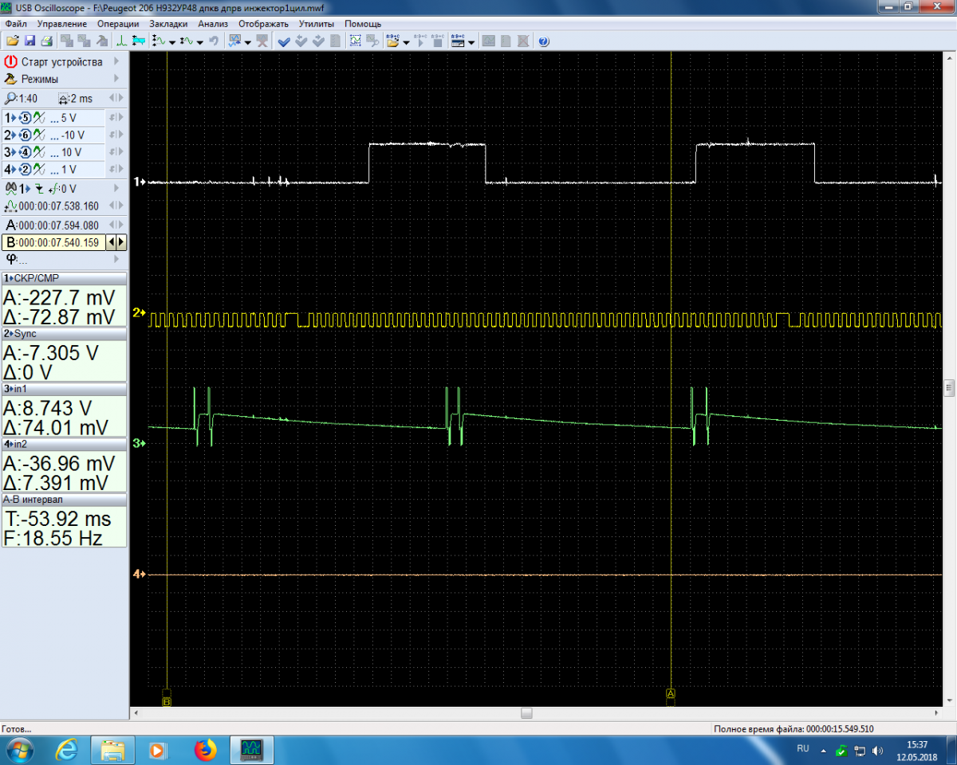Toggle channel 2 coupling waveform icon

(x=37, y=135)
